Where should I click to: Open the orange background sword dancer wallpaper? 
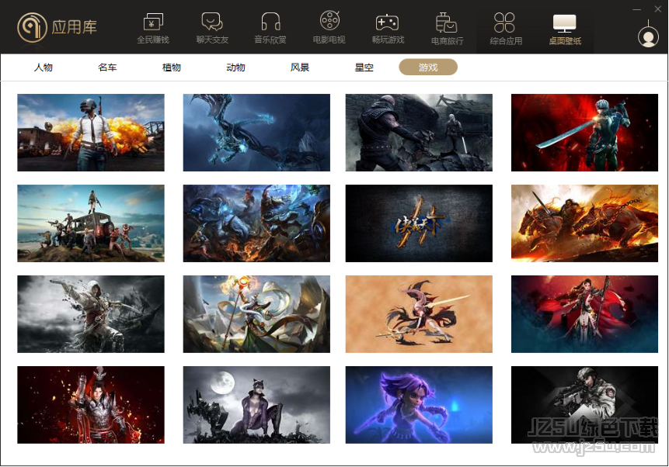[419, 314]
